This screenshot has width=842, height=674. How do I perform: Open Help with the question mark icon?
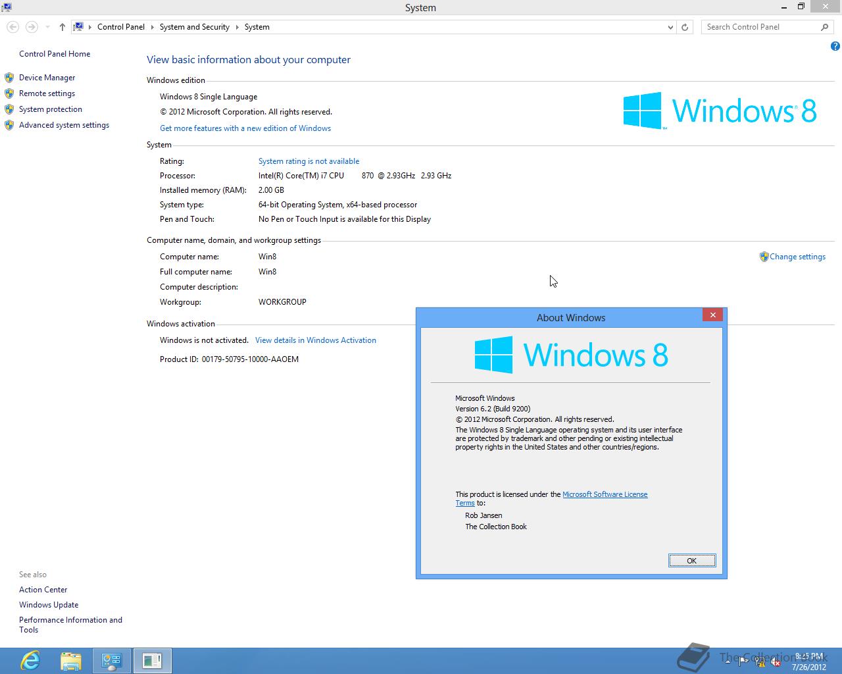(835, 46)
